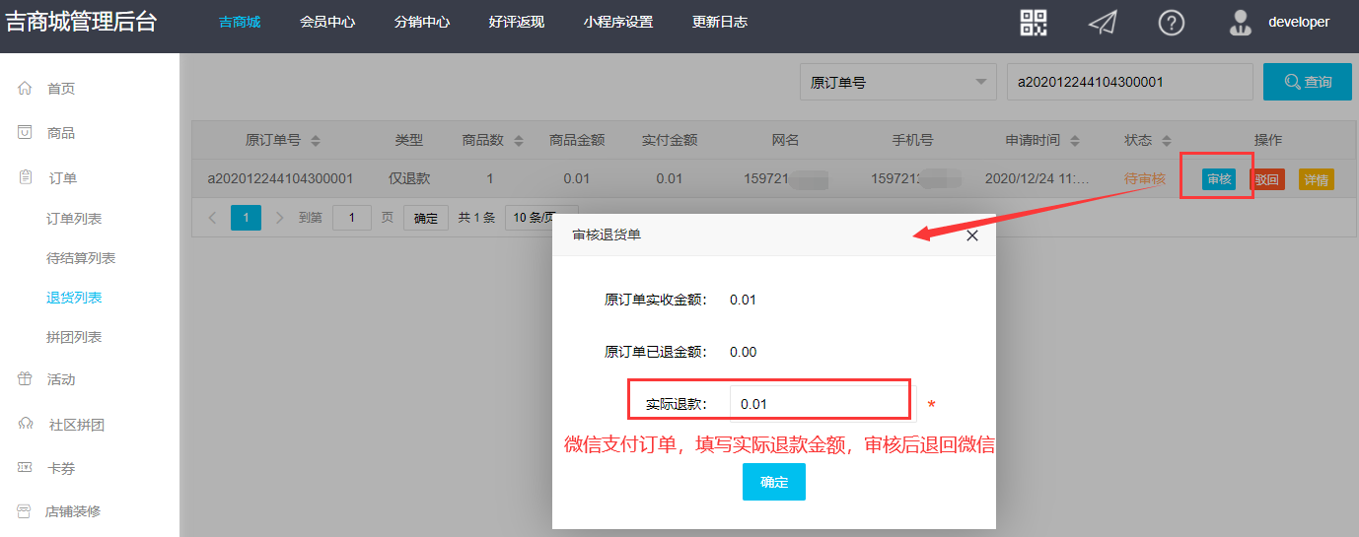This screenshot has height=537, width=1359.
Task: Click the 确定 button in dialog
Action: click(773, 482)
